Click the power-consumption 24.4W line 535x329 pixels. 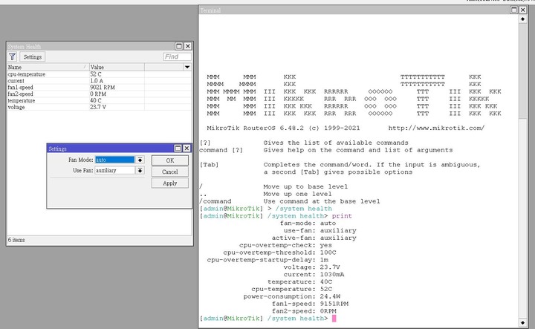click(x=292, y=296)
